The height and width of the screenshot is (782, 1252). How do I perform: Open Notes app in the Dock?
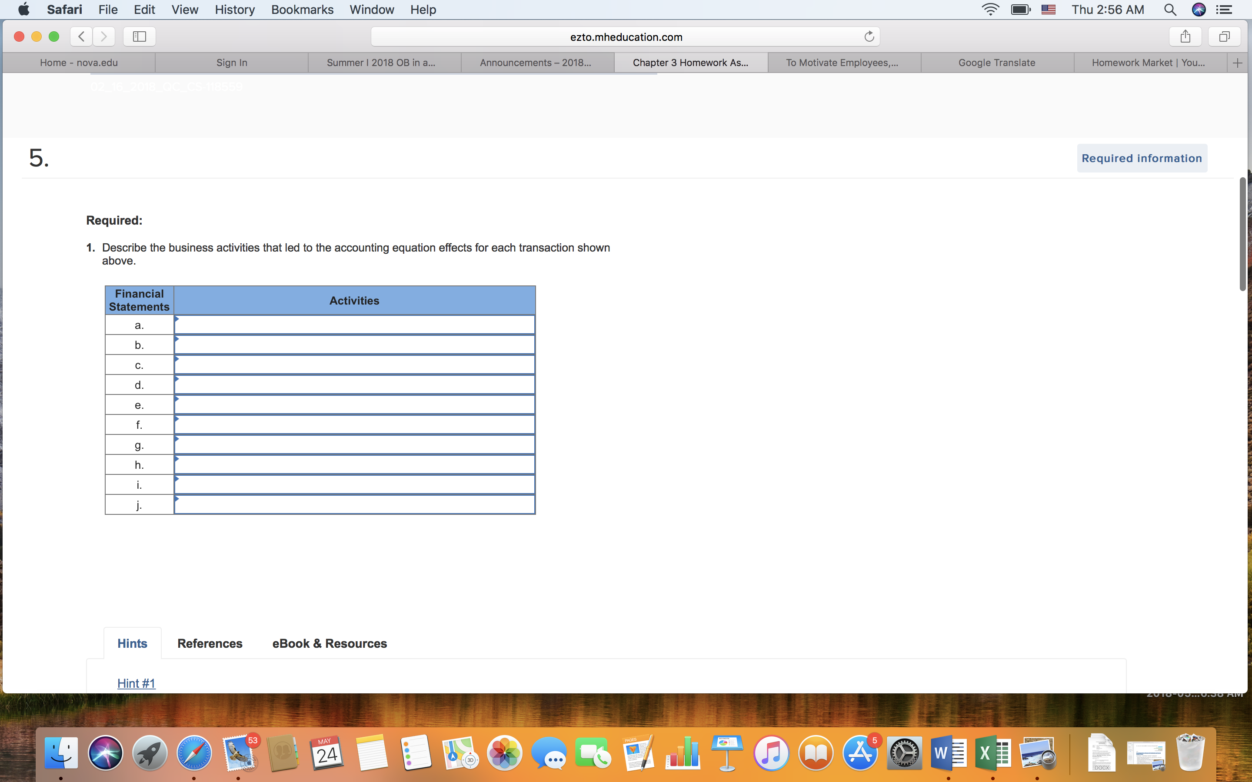(x=371, y=752)
